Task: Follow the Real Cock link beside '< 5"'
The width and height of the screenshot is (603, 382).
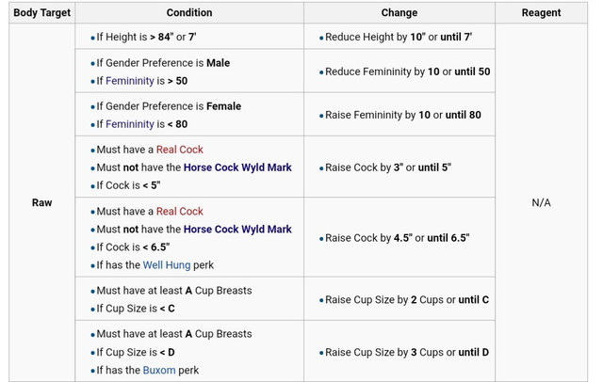Action: coord(180,150)
